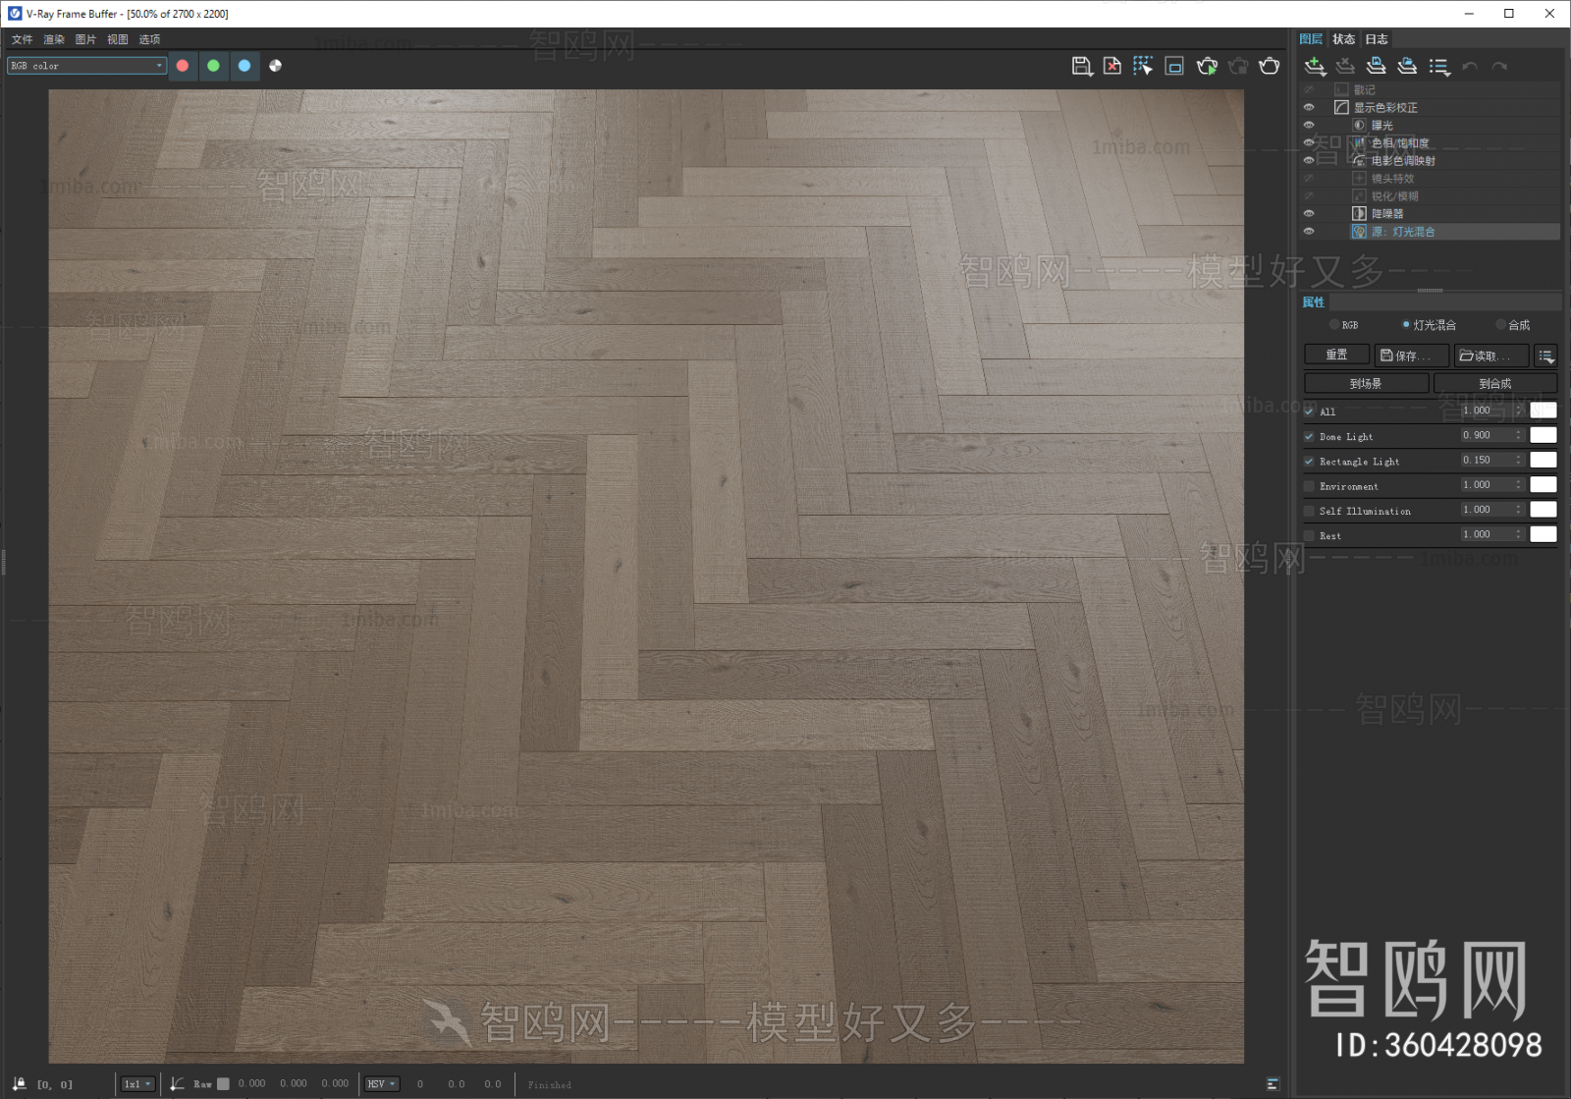Hide the 降噪器 layer eye icon

click(x=1309, y=213)
